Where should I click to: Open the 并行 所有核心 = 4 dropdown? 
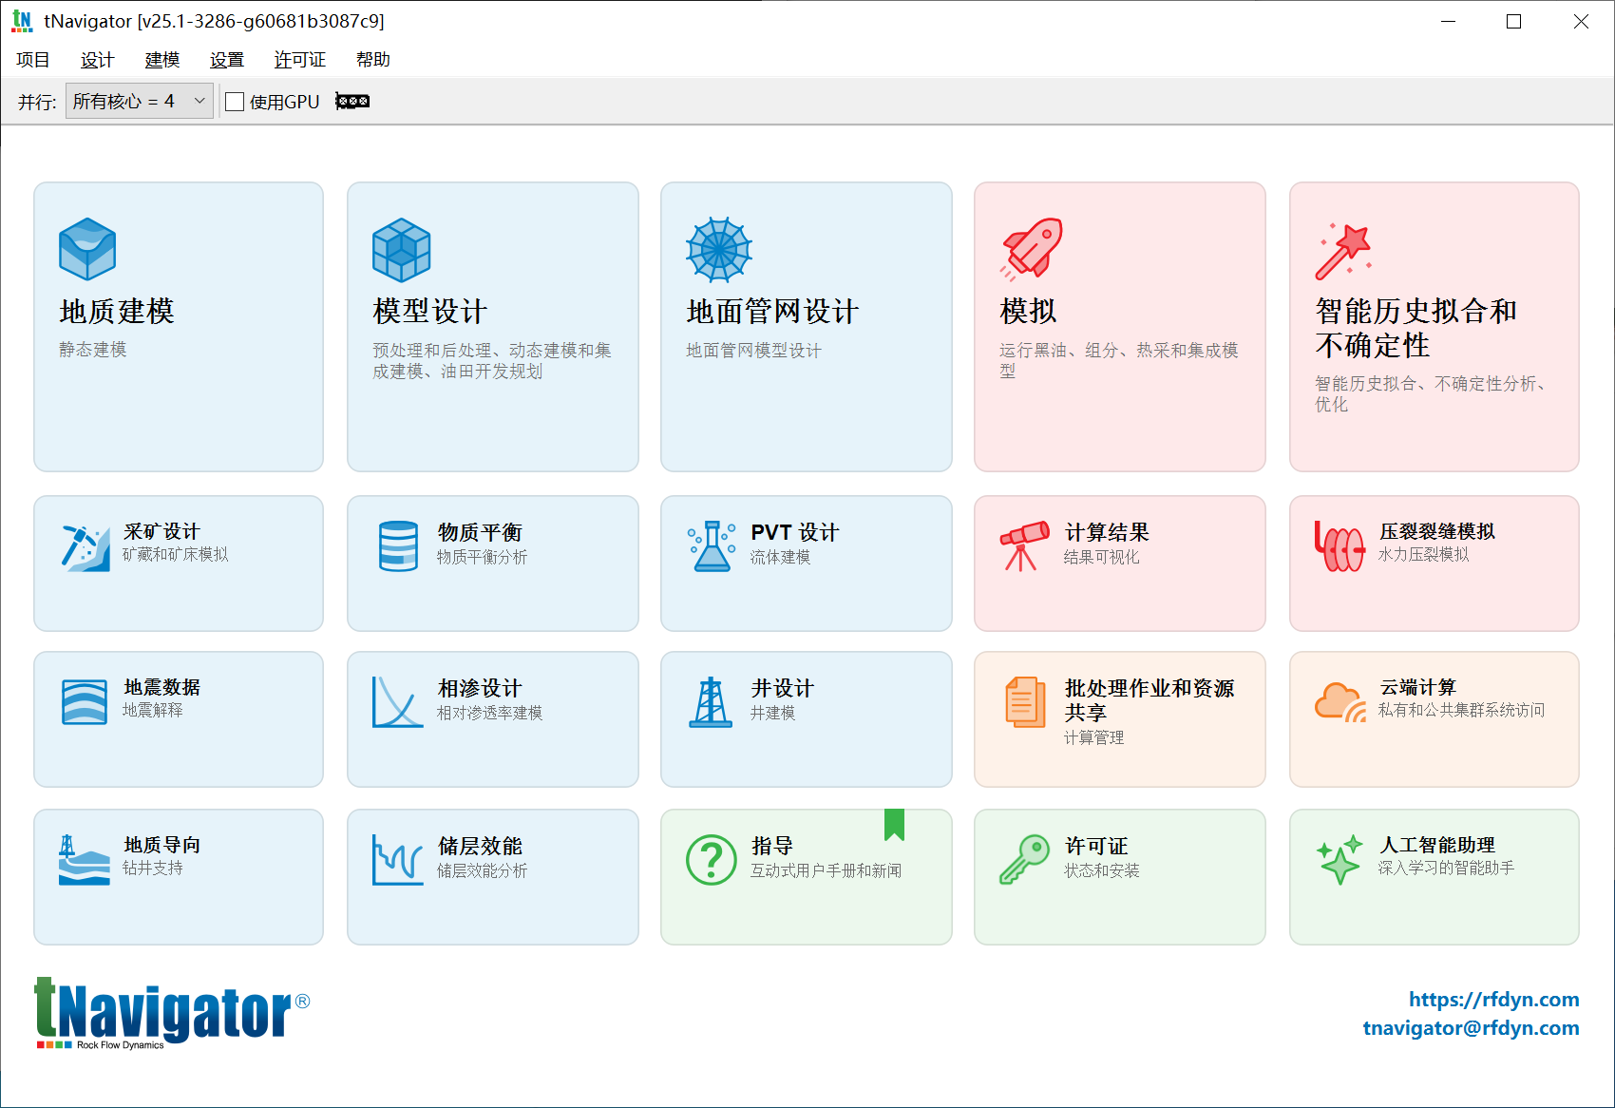pos(139,101)
